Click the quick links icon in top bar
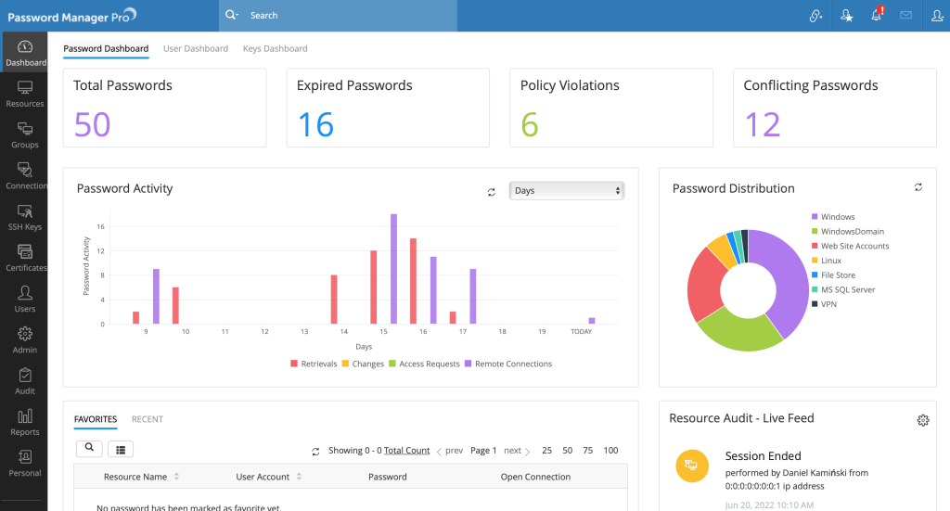Viewport: 950px width, 511px height. tap(816, 16)
